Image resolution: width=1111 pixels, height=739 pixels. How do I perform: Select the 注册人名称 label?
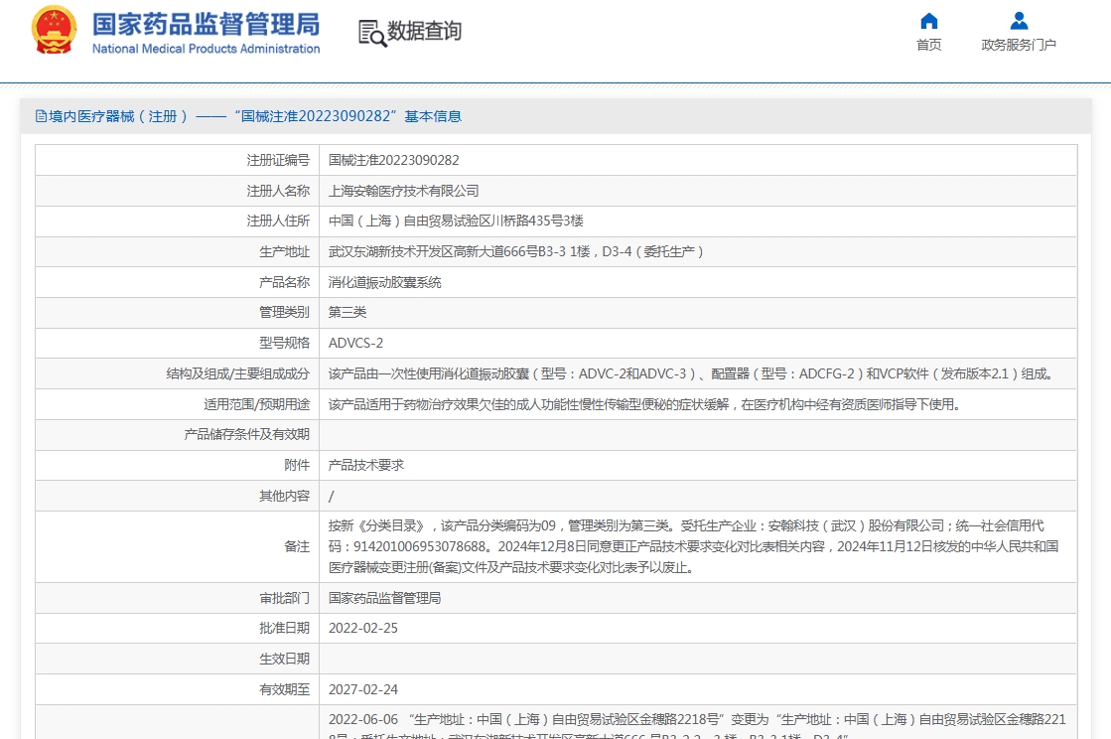pyautogui.click(x=278, y=192)
